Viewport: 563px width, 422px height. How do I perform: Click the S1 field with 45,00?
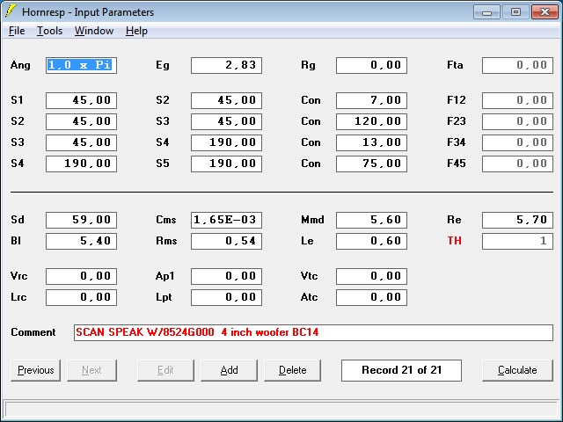(81, 100)
